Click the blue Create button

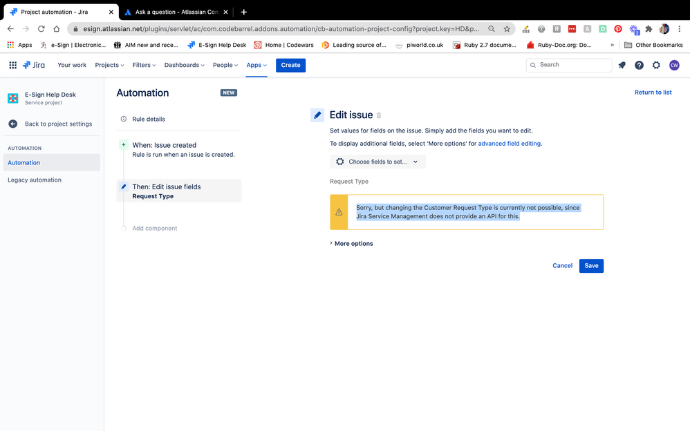tap(290, 65)
